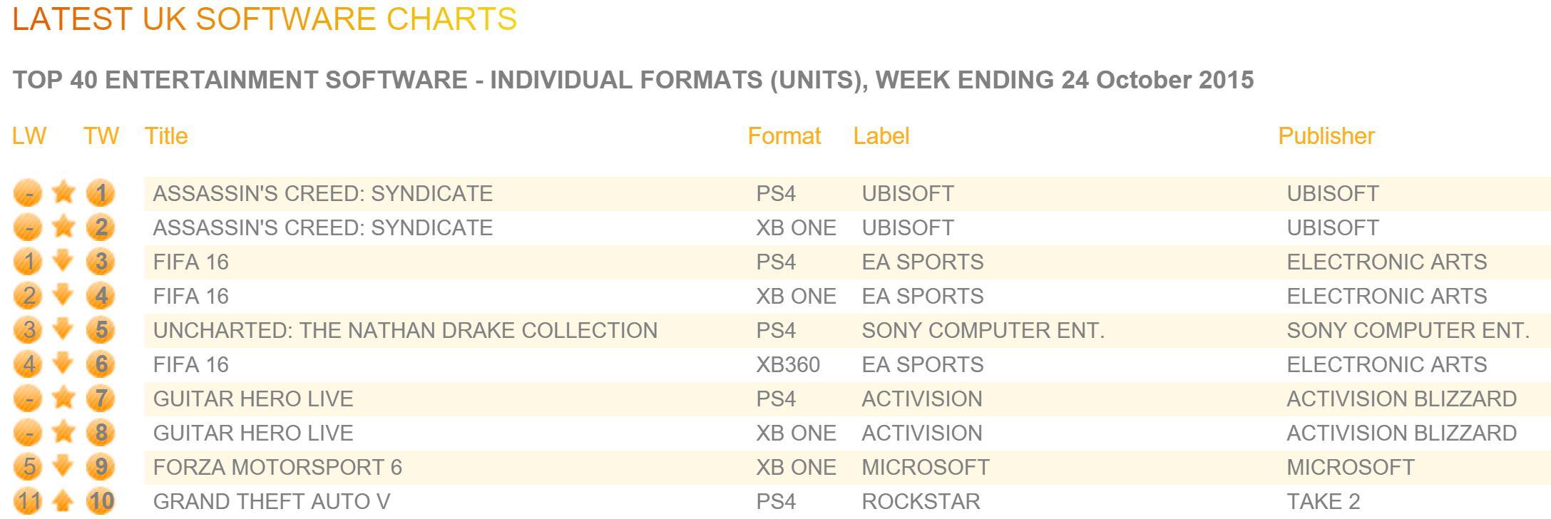Select the Label column header
The width and height of the screenshot is (1551, 519).
[881, 135]
